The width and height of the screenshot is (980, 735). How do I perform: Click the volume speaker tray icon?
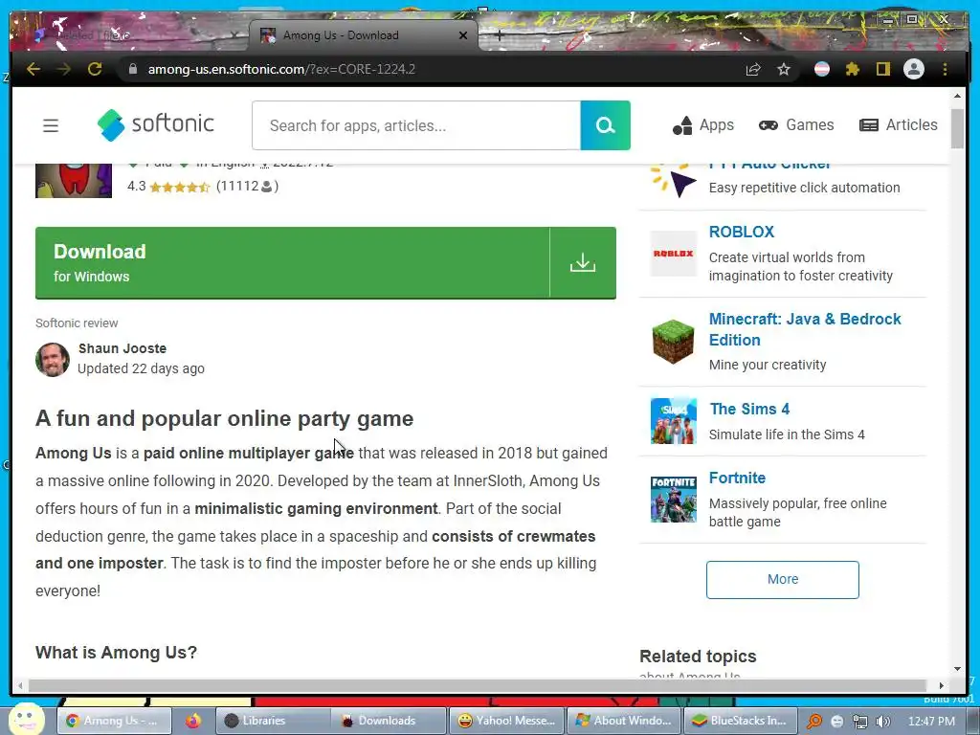click(x=882, y=722)
